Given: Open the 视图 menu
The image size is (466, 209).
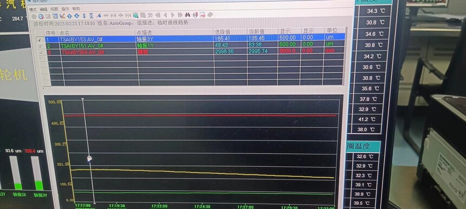Looking at the screenshot, I should (54, 9).
